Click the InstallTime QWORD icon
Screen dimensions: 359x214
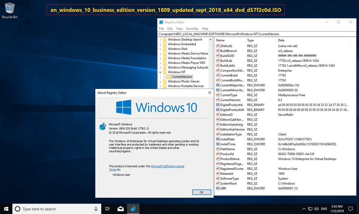[x=217, y=144]
